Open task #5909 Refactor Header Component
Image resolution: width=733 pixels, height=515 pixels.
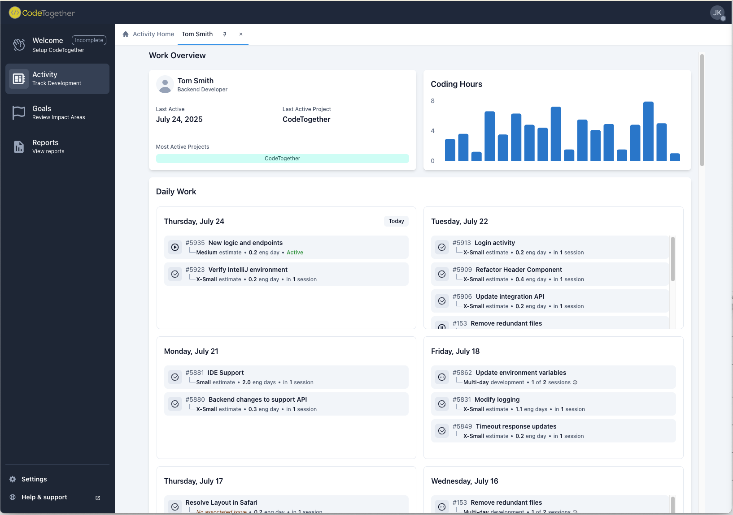[550, 274]
